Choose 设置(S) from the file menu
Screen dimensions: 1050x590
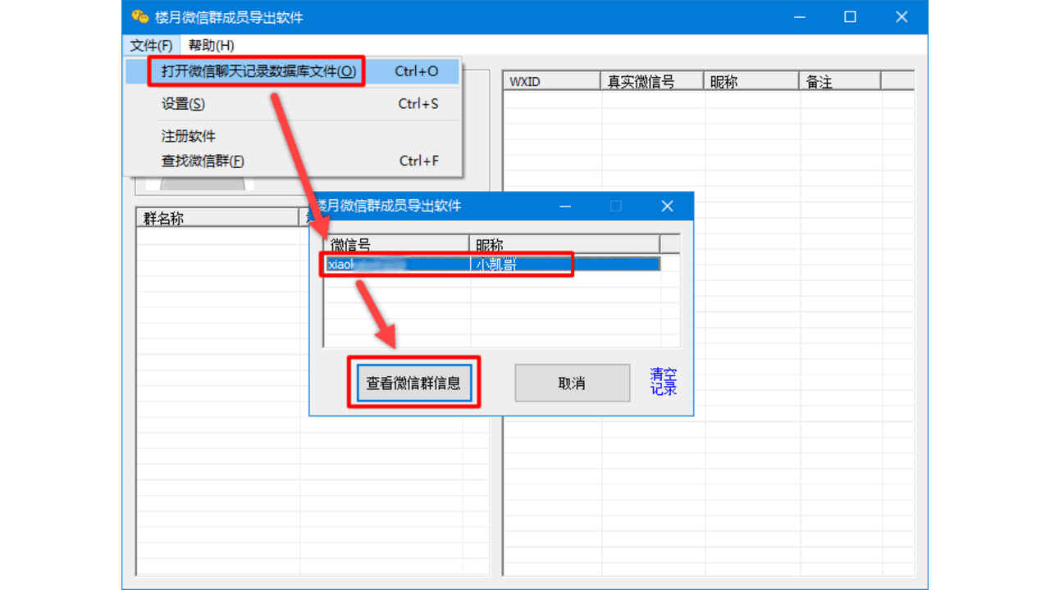click(183, 104)
